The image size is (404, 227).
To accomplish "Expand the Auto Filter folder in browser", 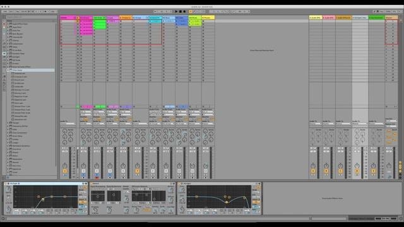I will (x=8, y=27).
